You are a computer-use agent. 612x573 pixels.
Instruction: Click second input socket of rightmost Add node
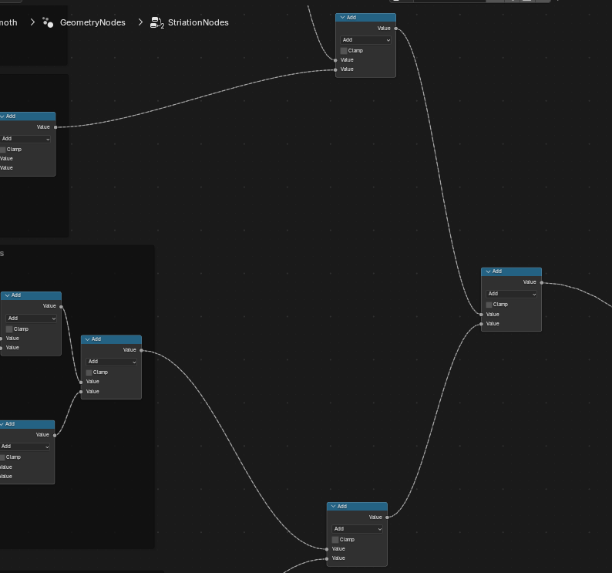click(481, 324)
